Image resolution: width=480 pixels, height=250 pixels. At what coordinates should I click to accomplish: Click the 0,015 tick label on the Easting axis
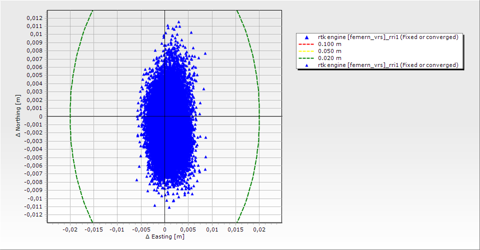point(235,229)
